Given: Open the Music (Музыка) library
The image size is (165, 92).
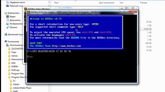Looking at the screenshot, I should pos(12,27).
